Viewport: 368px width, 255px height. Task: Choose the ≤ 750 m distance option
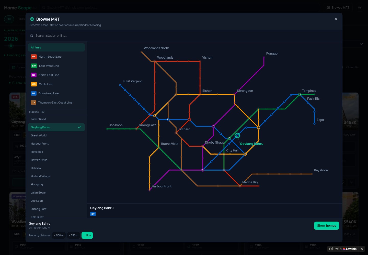(74, 235)
